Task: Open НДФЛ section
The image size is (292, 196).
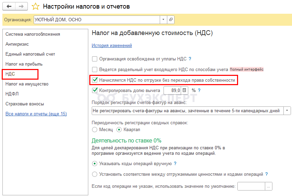Action: tap(12, 94)
